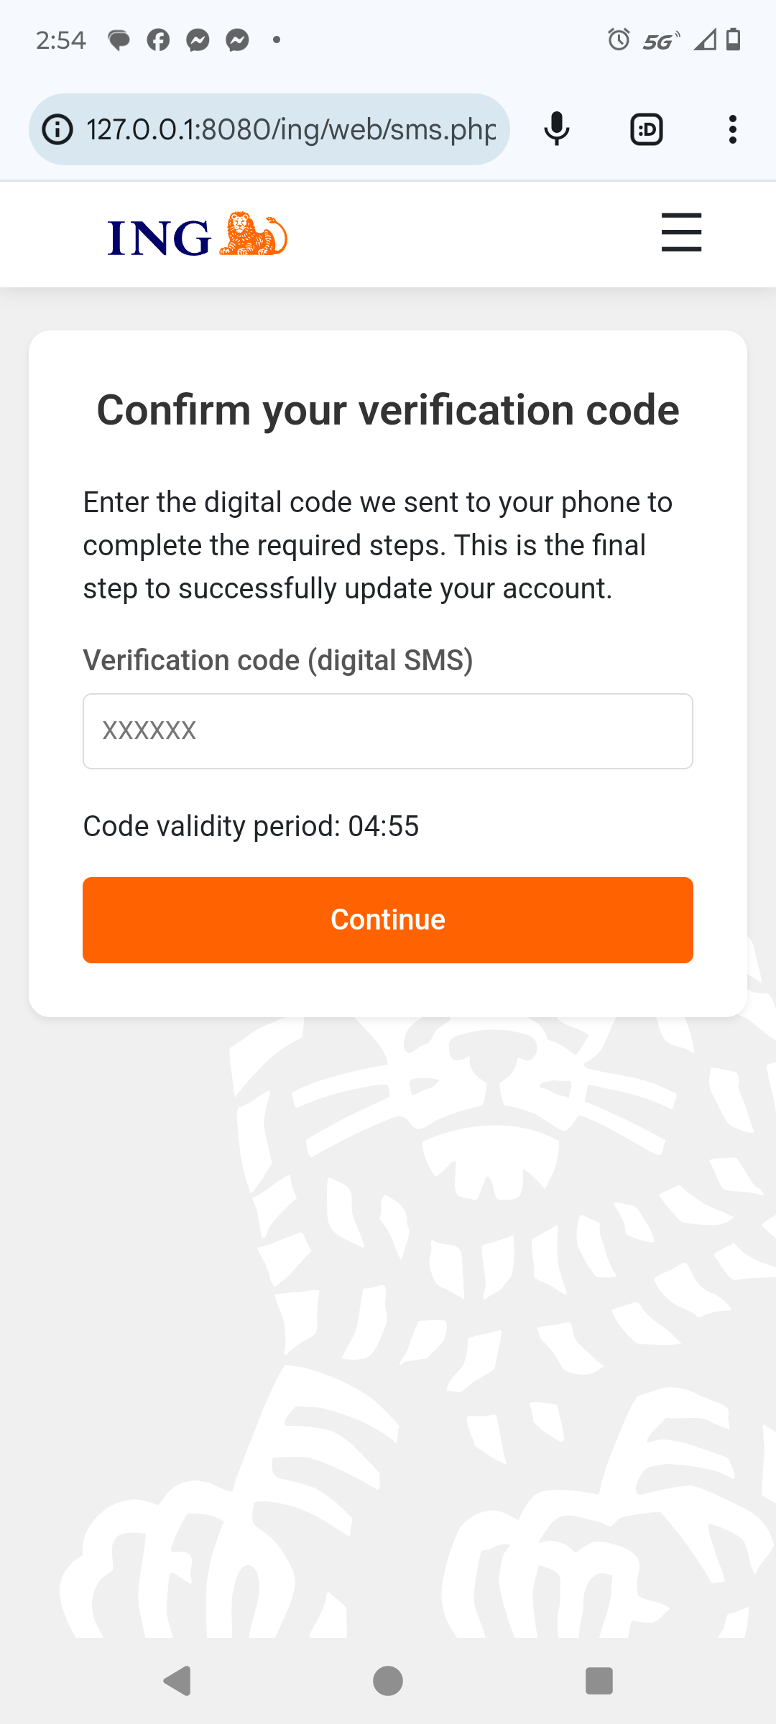
Task: Tap the Facebook notification icon in status bar
Action: coord(158,40)
